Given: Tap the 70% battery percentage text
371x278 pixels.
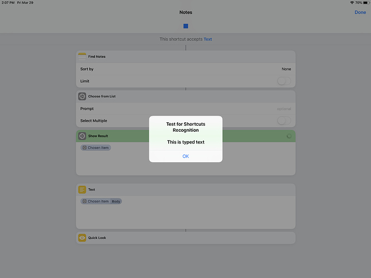Looking at the screenshot, I should 358,3.
